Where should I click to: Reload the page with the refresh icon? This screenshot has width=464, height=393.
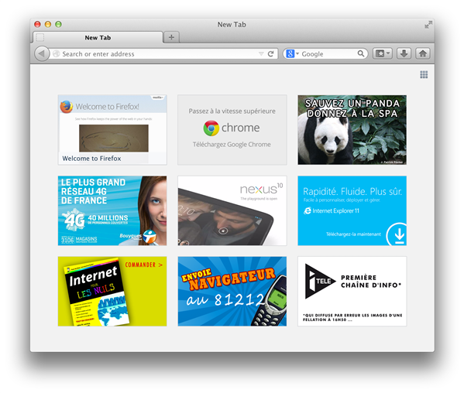click(270, 54)
